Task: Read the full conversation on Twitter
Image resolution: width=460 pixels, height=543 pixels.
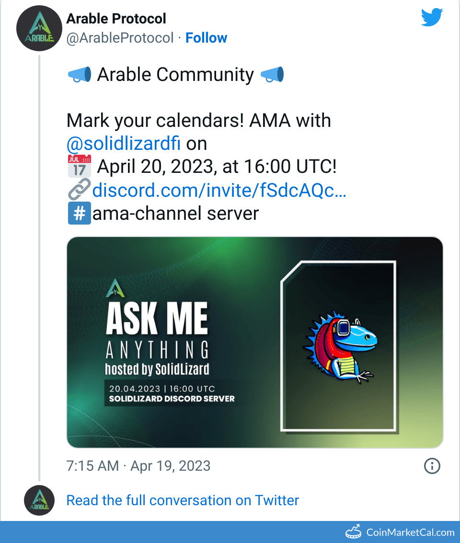Action: click(183, 500)
